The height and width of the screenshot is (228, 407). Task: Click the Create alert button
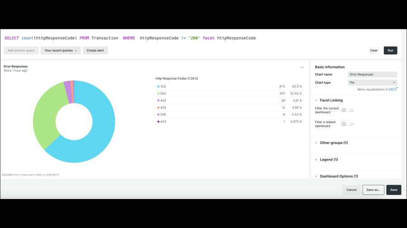click(x=95, y=51)
